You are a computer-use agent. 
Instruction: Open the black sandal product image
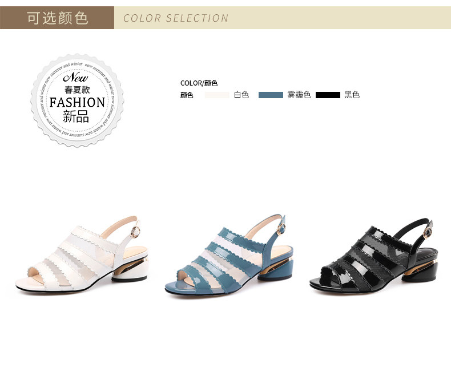374,257
